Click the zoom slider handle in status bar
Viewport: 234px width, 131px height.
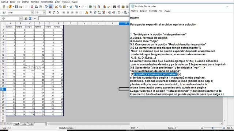213,128
